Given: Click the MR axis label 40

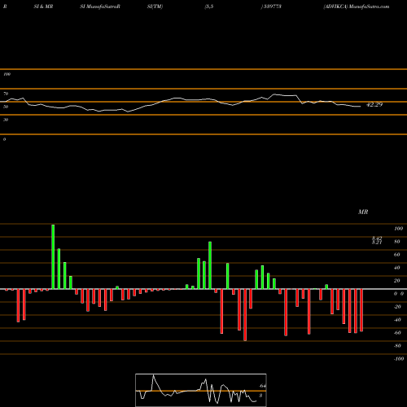Looking at the screenshot, I should [397, 268].
